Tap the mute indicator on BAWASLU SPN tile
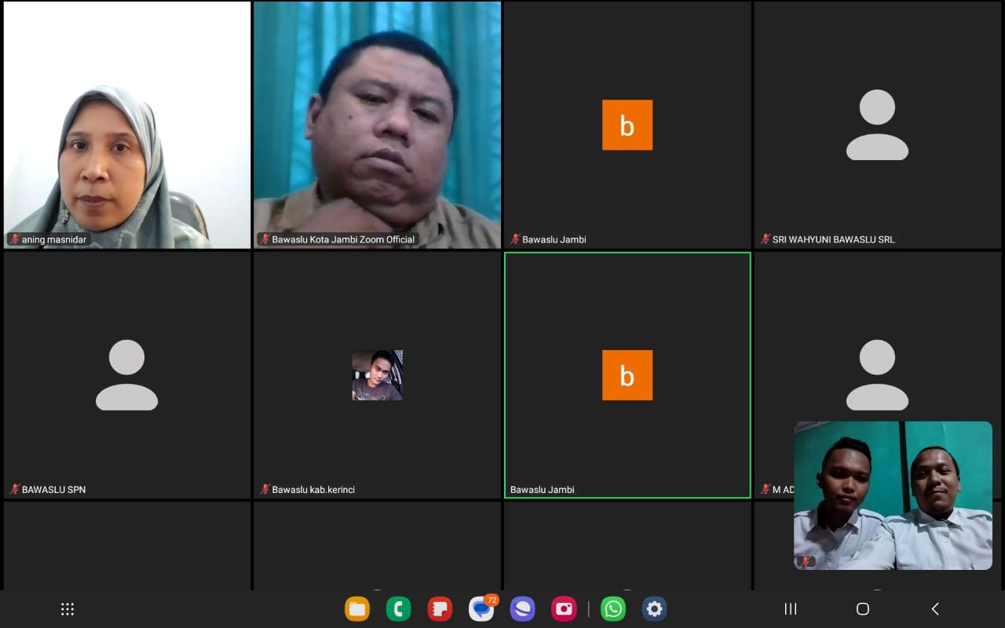 click(x=13, y=489)
